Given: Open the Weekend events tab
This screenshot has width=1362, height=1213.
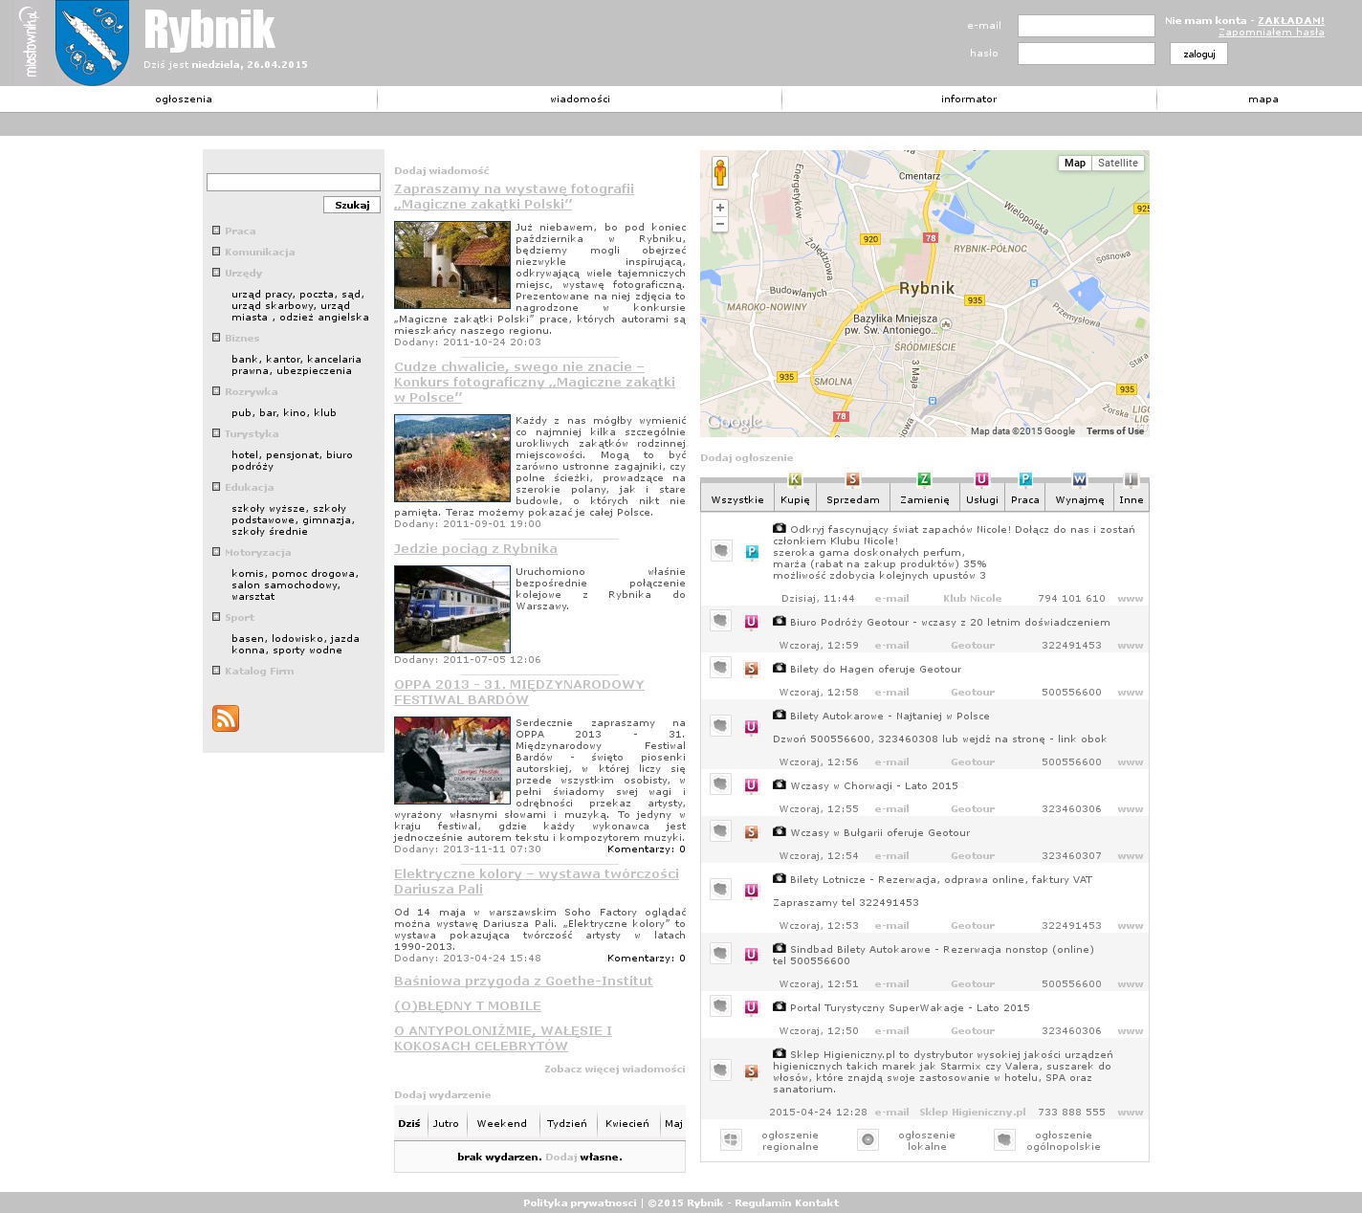Looking at the screenshot, I should coord(501,1124).
